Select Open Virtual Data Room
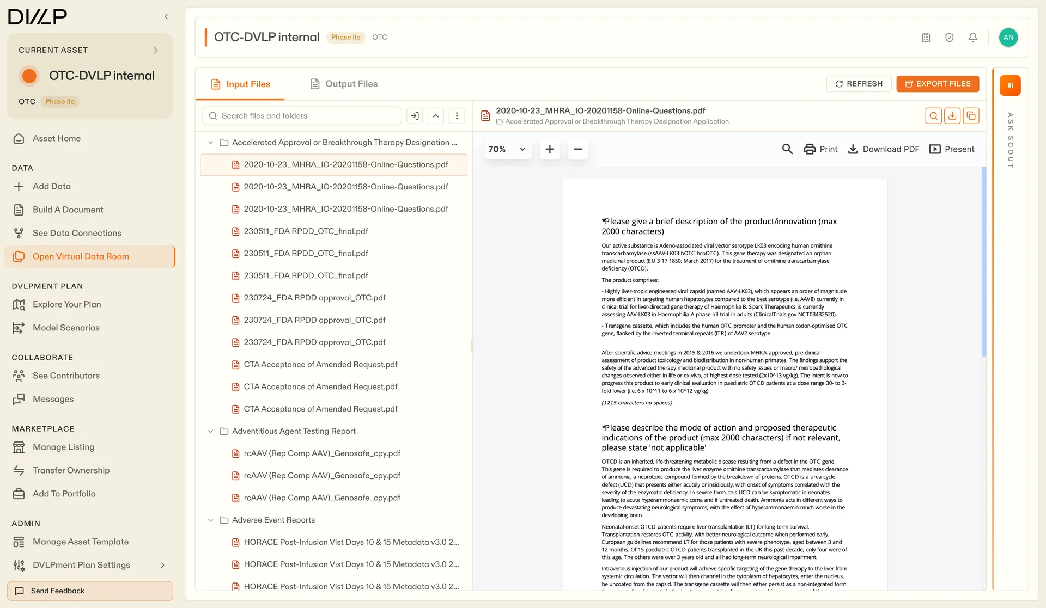The height and width of the screenshot is (608, 1046). click(90, 257)
